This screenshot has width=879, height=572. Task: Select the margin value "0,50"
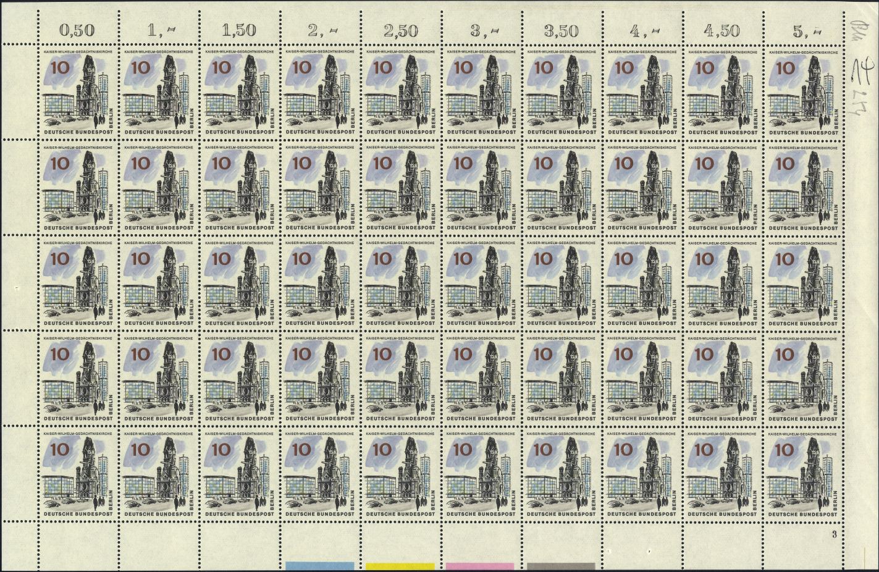(x=78, y=30)
